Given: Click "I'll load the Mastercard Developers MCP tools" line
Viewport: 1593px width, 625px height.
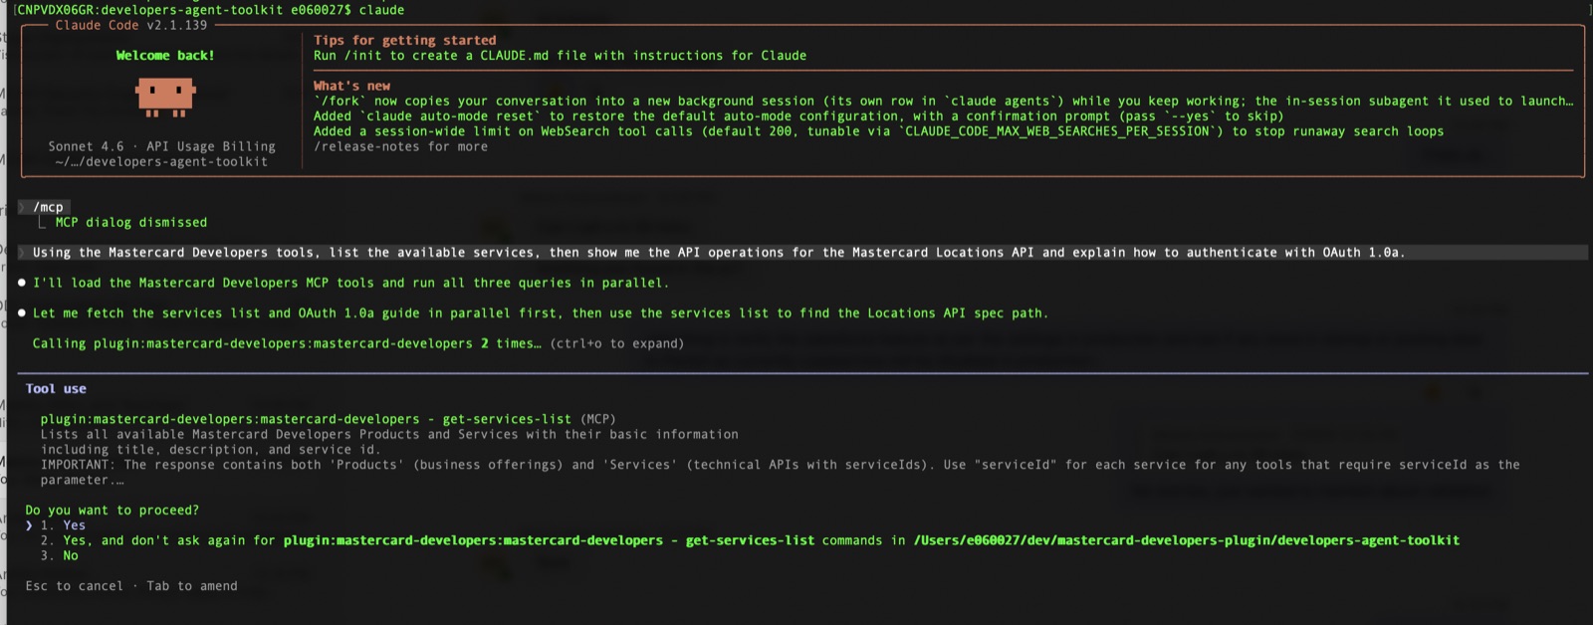Looking at the screenshot, I should point(350,283).
